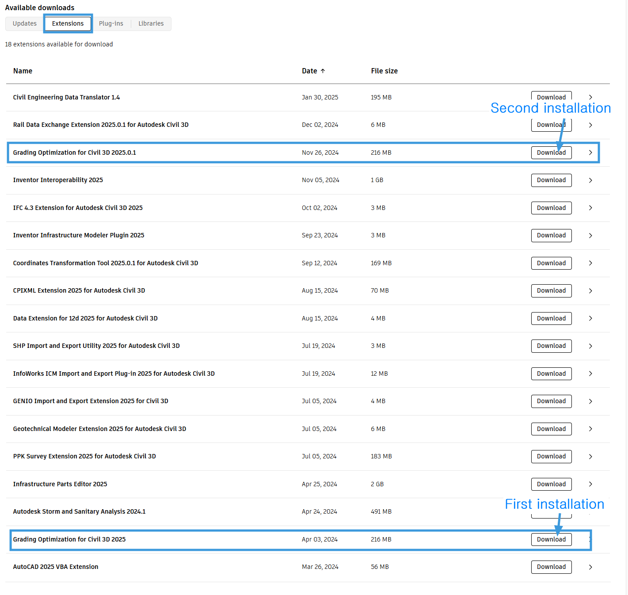Download Data Extension for 12d 2025
Viewport: 628px width, 595px height.
coord(551,318)
